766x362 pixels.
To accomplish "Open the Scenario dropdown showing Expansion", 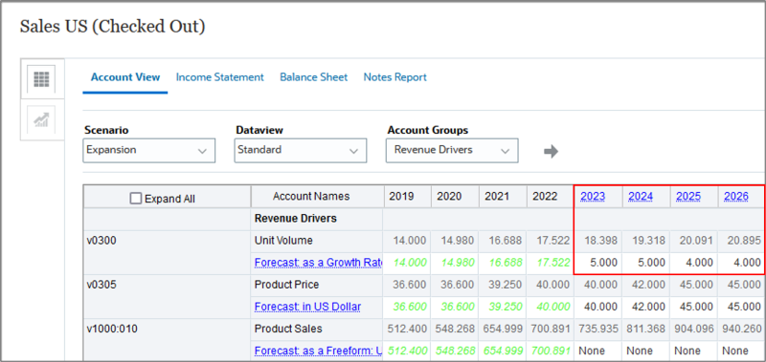I will click(x=149, y=150).
